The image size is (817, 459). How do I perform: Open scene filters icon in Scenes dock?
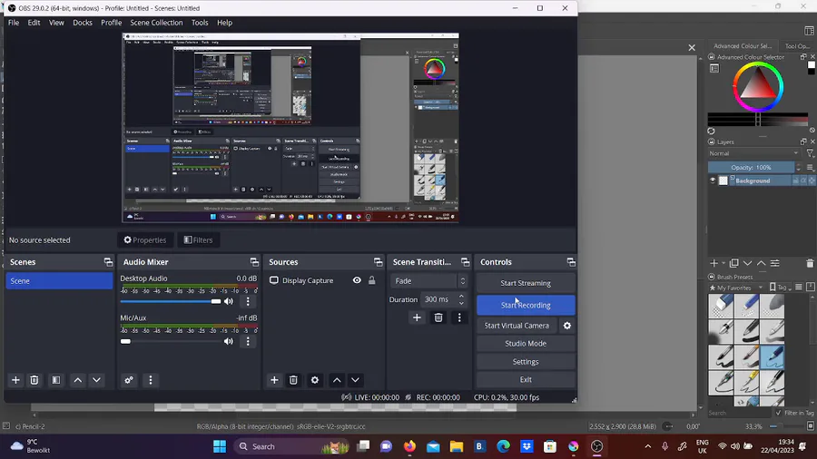(55, 380)
